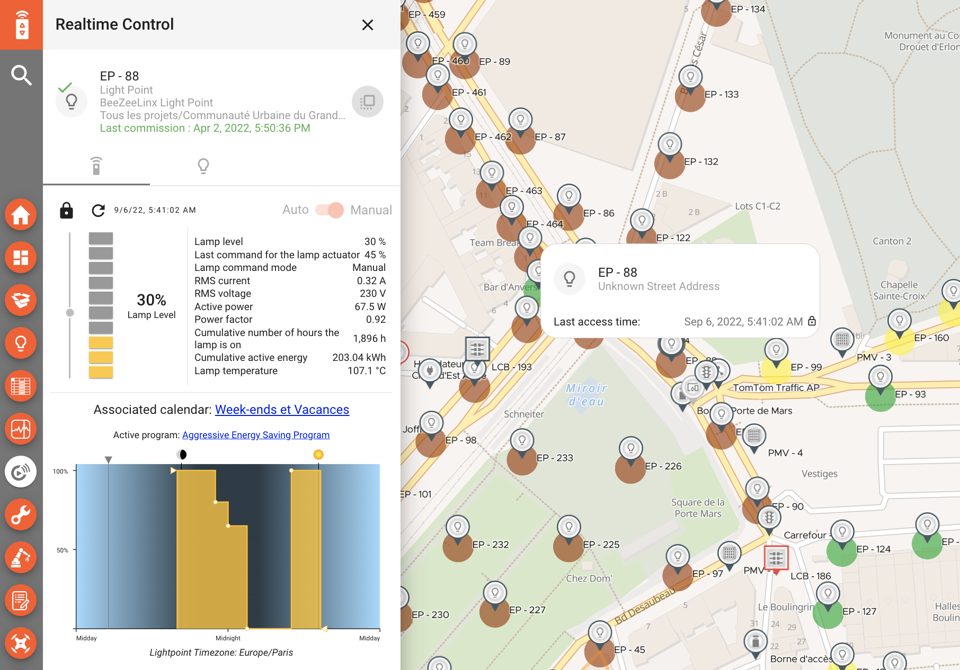
Task: Click the search magnifier icon in sidebar
Action: (21, 75)
